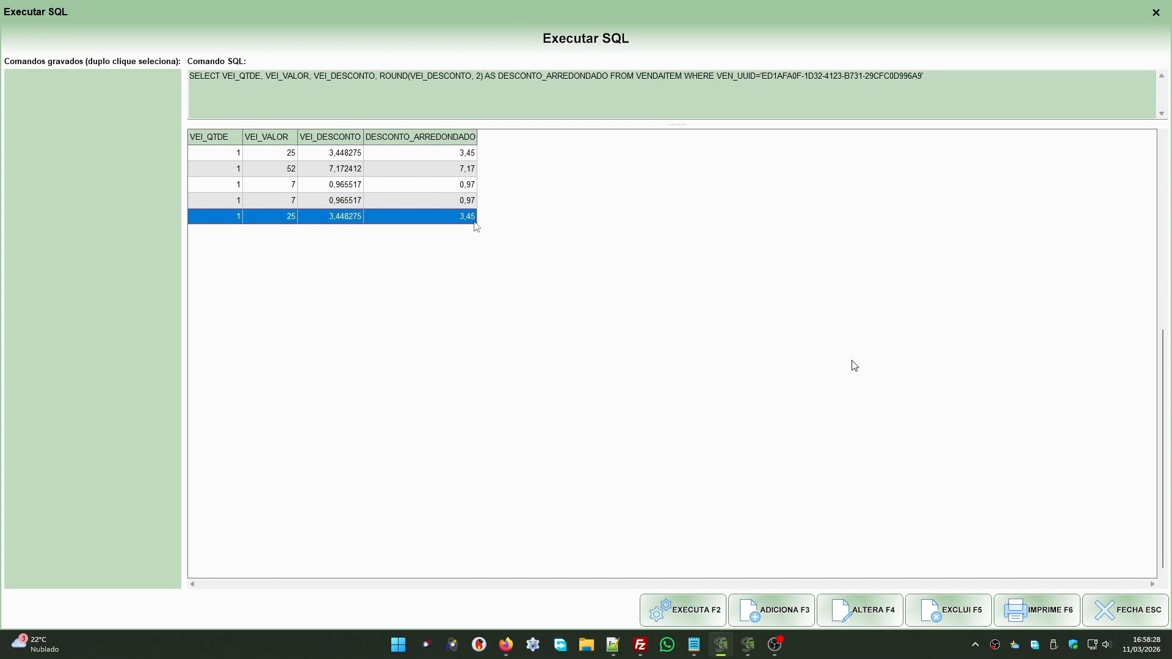Click the Windows Start button
Viewport: 1172px width, 659px height.
point(399,644)
